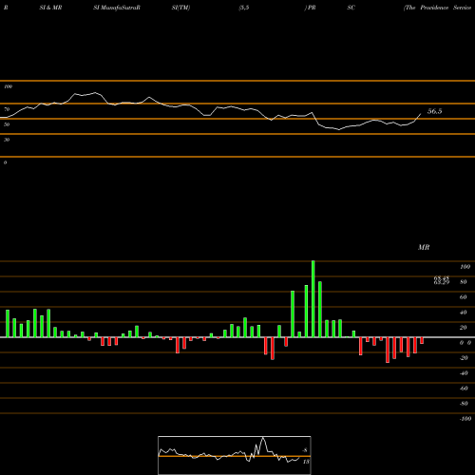
Task: Click the histogram axis label -40
Action: pyautogui.click(x=464, y=373)
